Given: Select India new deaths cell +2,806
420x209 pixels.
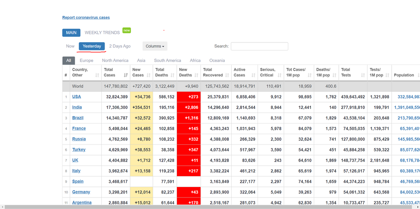Looking at the screenshot, I should pos(189,107).
